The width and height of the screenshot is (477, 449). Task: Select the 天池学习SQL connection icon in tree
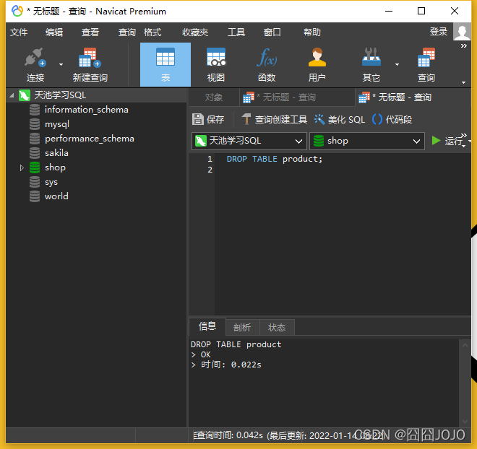pyautogui.click(x=25, y=95)
